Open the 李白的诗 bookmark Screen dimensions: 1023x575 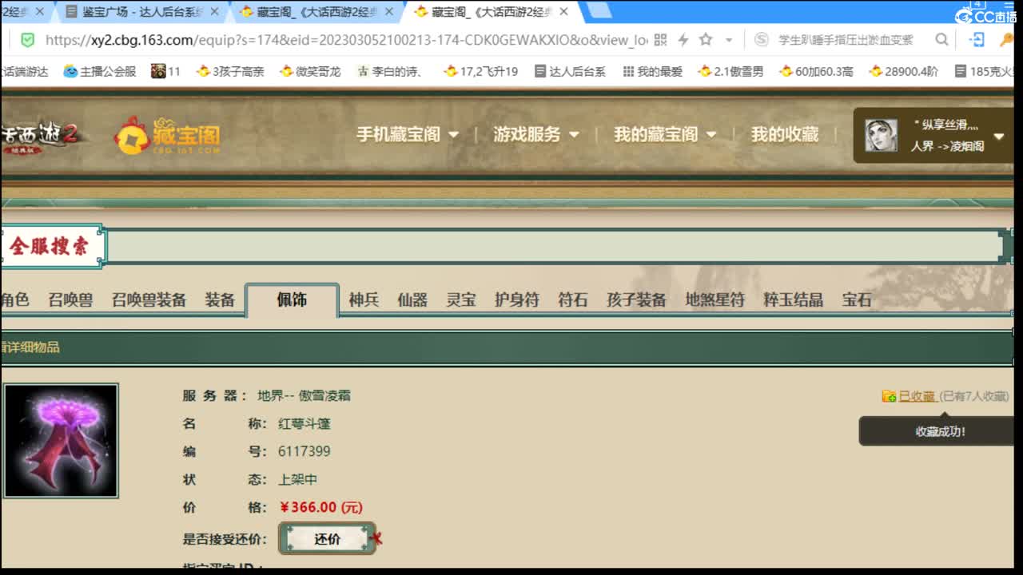coord(389,71)
